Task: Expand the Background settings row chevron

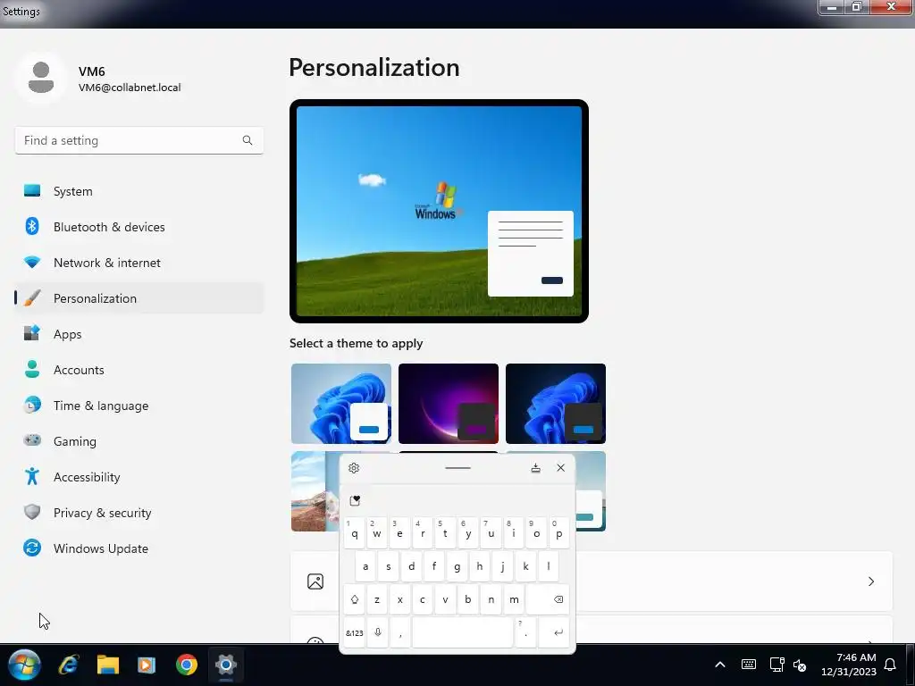Action: coord(871,581)
